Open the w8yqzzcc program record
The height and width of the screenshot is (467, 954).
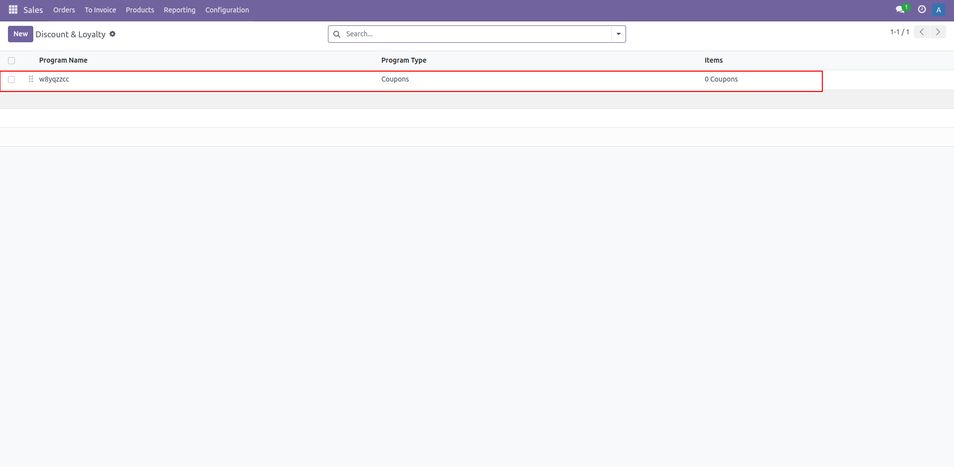point(54,79)
